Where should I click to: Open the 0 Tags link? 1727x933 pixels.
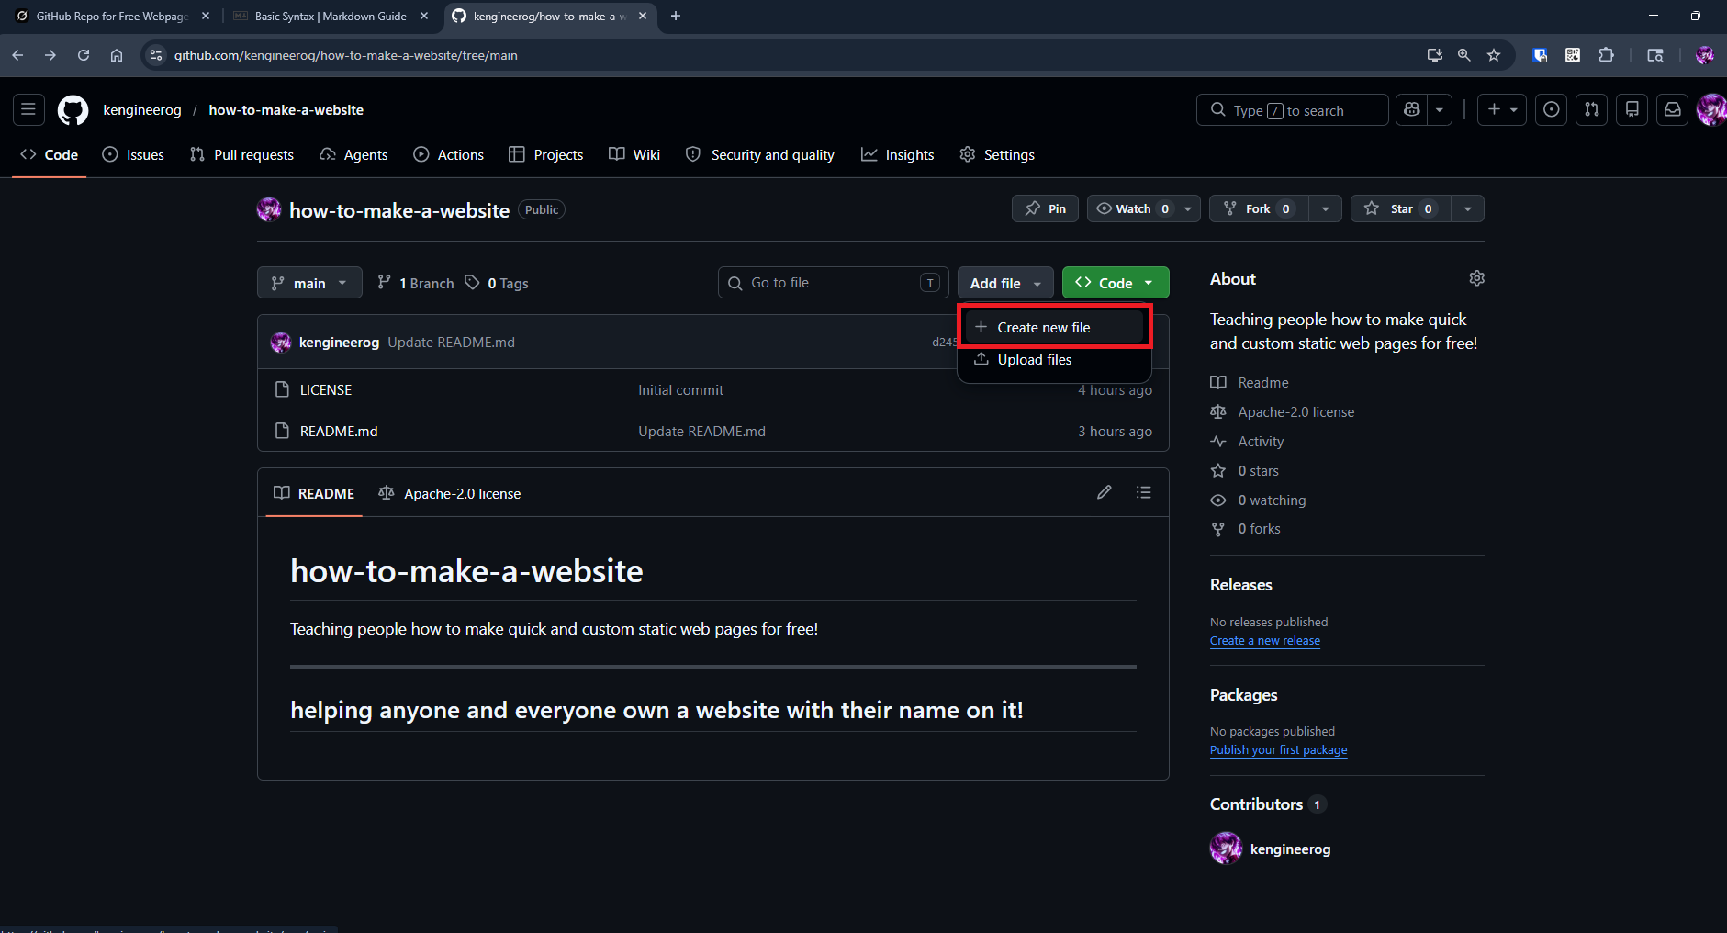[x=497, y=283]
